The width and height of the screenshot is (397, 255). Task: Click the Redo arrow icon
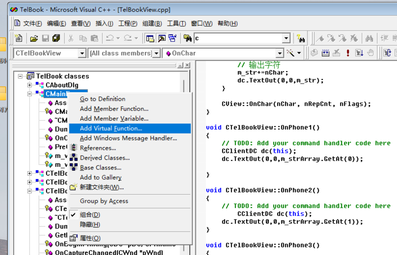128,38
